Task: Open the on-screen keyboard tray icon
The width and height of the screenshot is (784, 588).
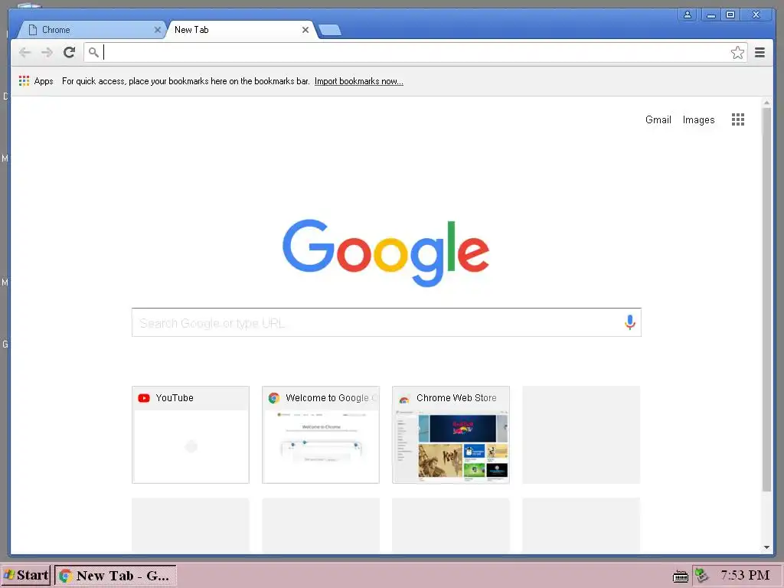Action: [680, 577]
